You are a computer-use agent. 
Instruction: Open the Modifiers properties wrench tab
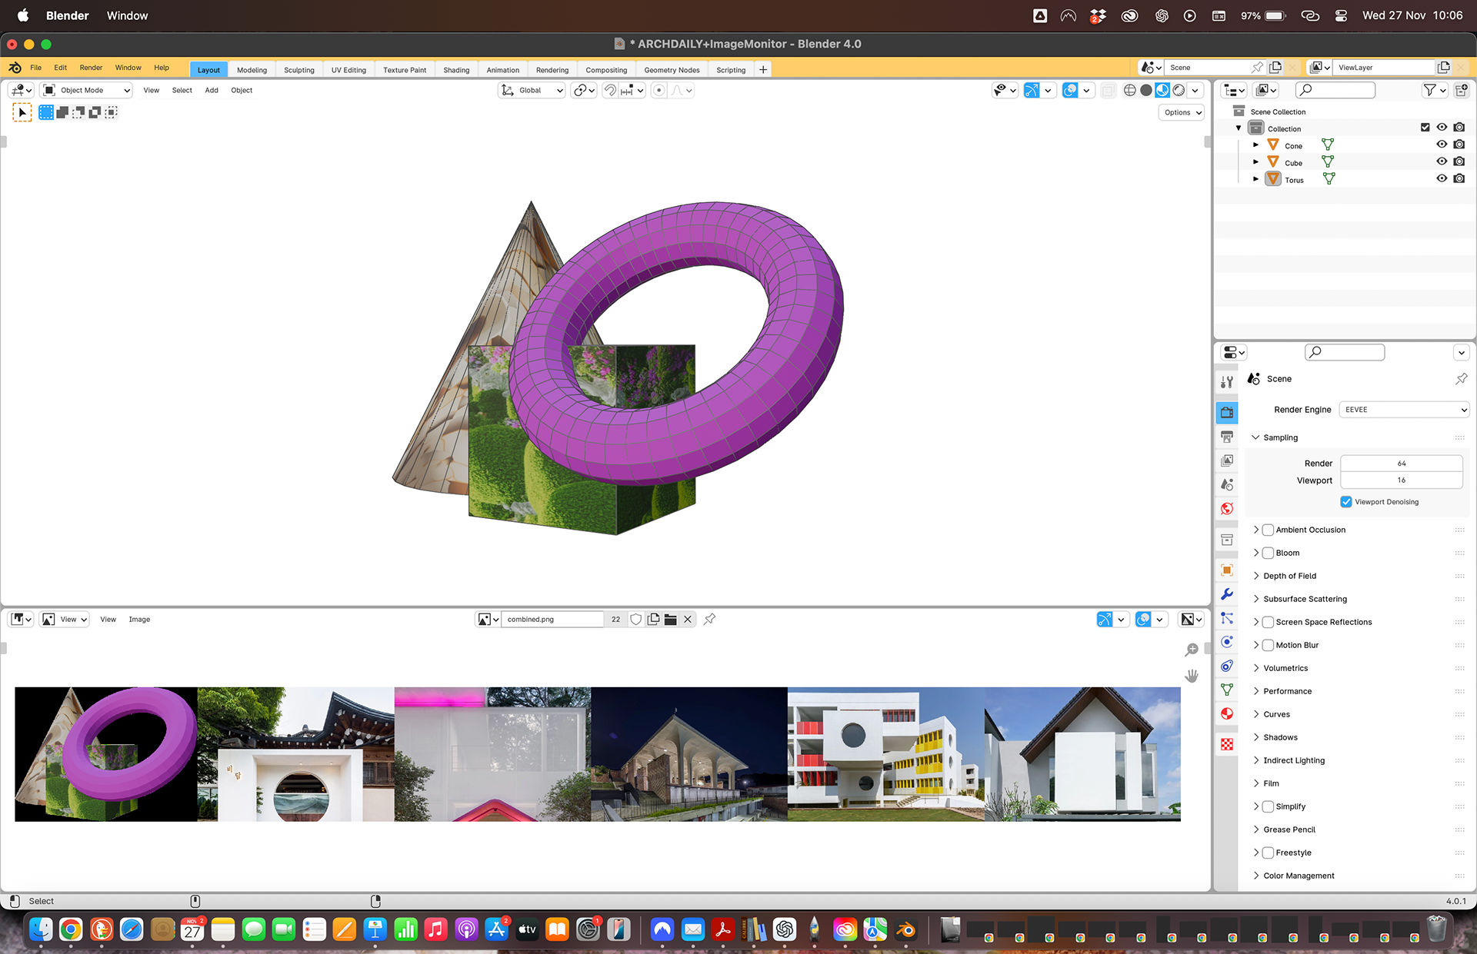click(1227, 594)
